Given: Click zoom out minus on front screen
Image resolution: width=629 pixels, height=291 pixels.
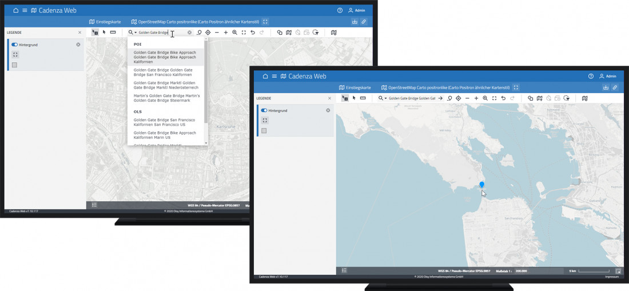Looking at the screenshot, I should pyautogui.click(x=467, y=98).
